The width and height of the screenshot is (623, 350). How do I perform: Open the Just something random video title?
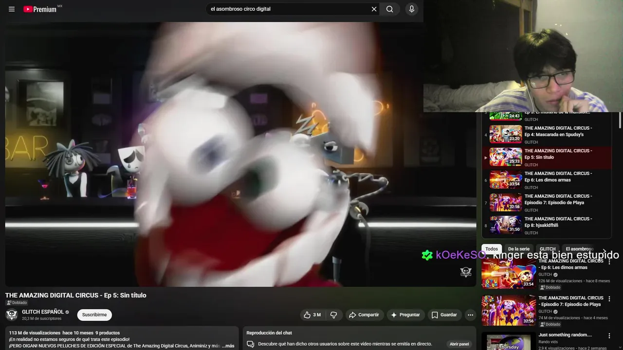pos(565,335)
